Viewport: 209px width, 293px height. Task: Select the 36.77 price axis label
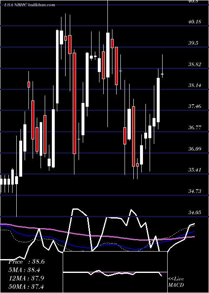click(195, 128)
